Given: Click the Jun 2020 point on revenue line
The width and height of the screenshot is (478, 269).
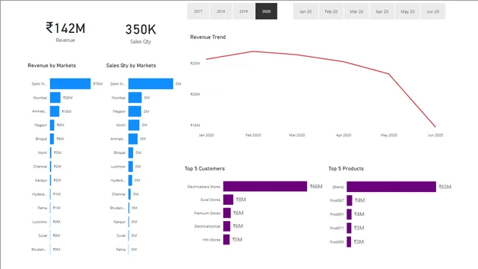Looking at the screenshot, I should coord(435,126).
